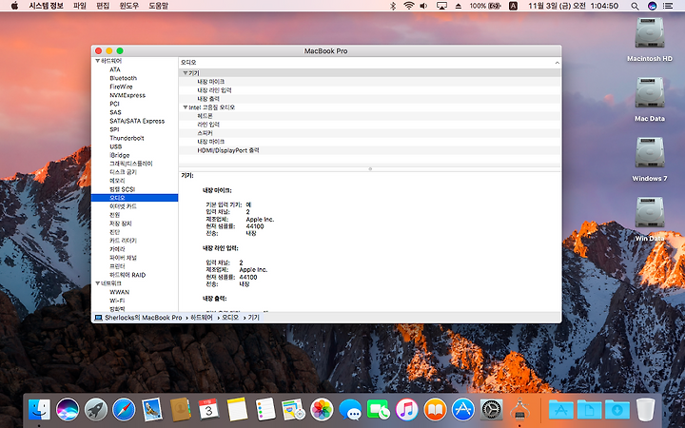Launch Siri from the dock
Viewport: 685px width, 428px height.
click(68, 410)
